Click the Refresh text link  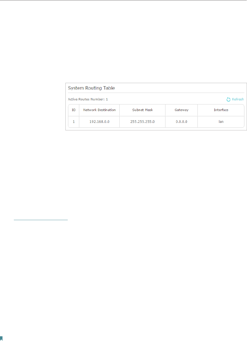tap(238, 99)
